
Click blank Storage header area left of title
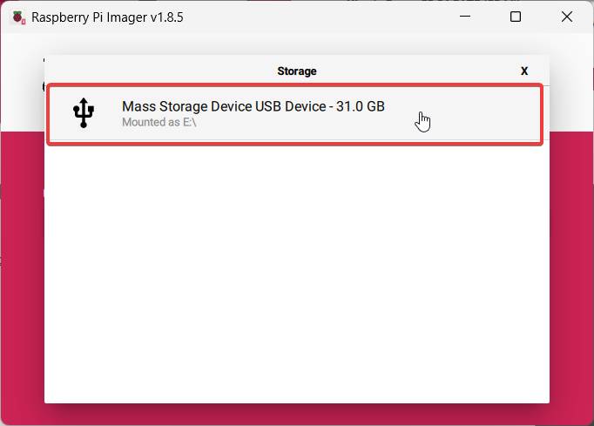coord(157,71)
